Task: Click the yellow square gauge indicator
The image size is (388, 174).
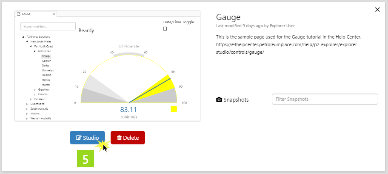Action: [x=174, y=109]
